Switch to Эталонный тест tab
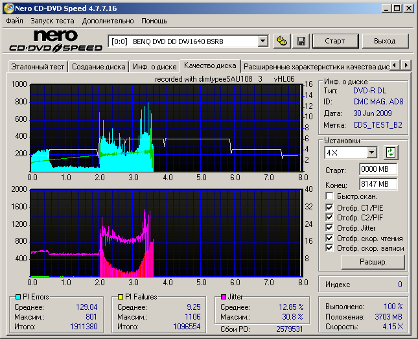Viewport: 418px width, 339px height. pyautogui.click(x=38, y=67)
